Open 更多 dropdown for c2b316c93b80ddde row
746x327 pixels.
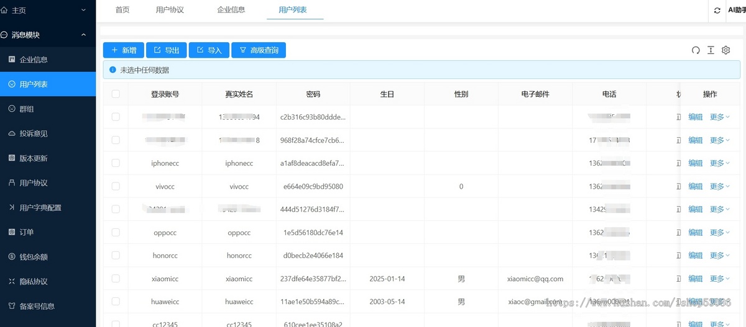click(x=720, y=117)
